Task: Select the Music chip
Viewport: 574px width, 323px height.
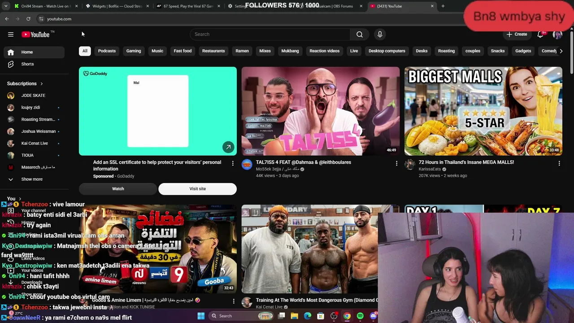Action: point(157,51)
